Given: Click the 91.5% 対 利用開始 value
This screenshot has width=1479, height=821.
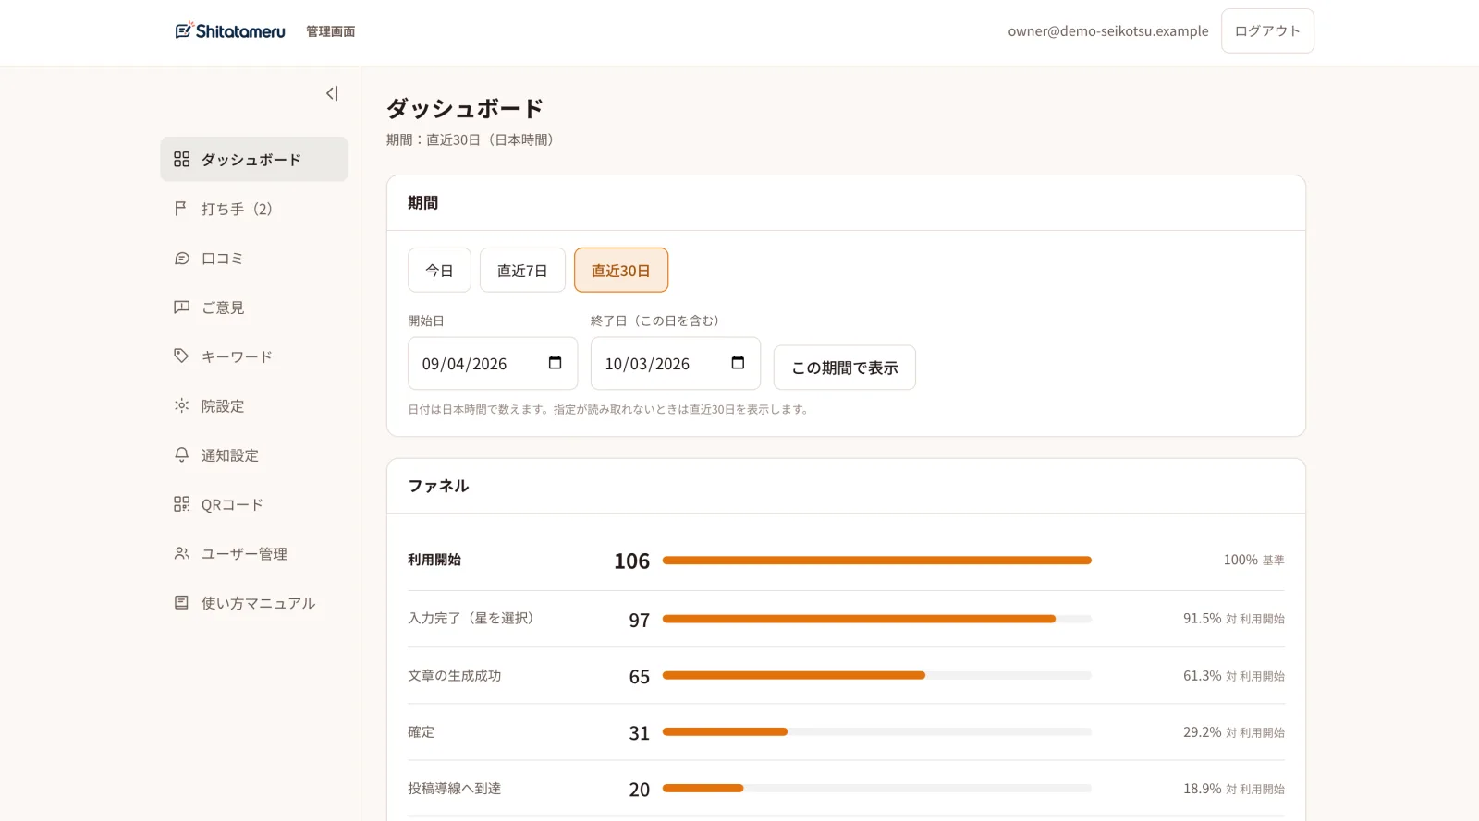Looking at the screenshot, I should [x=1234, y=619].
